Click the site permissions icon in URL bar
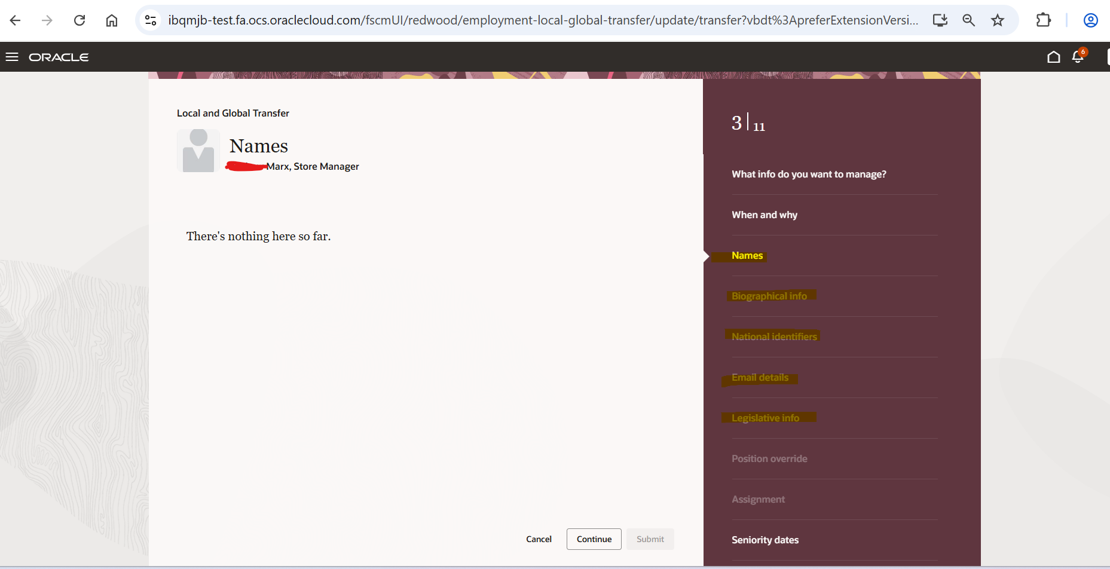 pyautogui.click(x=151, y=20)
